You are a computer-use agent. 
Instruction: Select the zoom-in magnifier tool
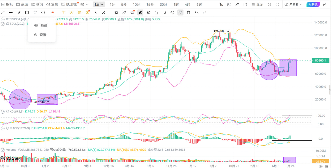[132, 12]
